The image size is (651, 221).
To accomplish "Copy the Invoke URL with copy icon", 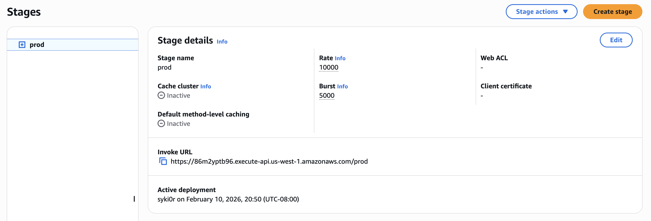I will [163, 161].
